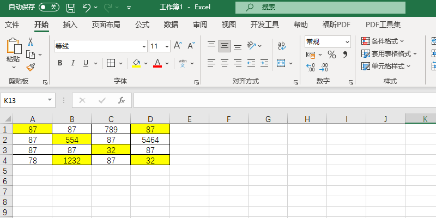Click the Merge & Center icon
The height and width of the screenshot is (218, 436).
tap(281, 63)
